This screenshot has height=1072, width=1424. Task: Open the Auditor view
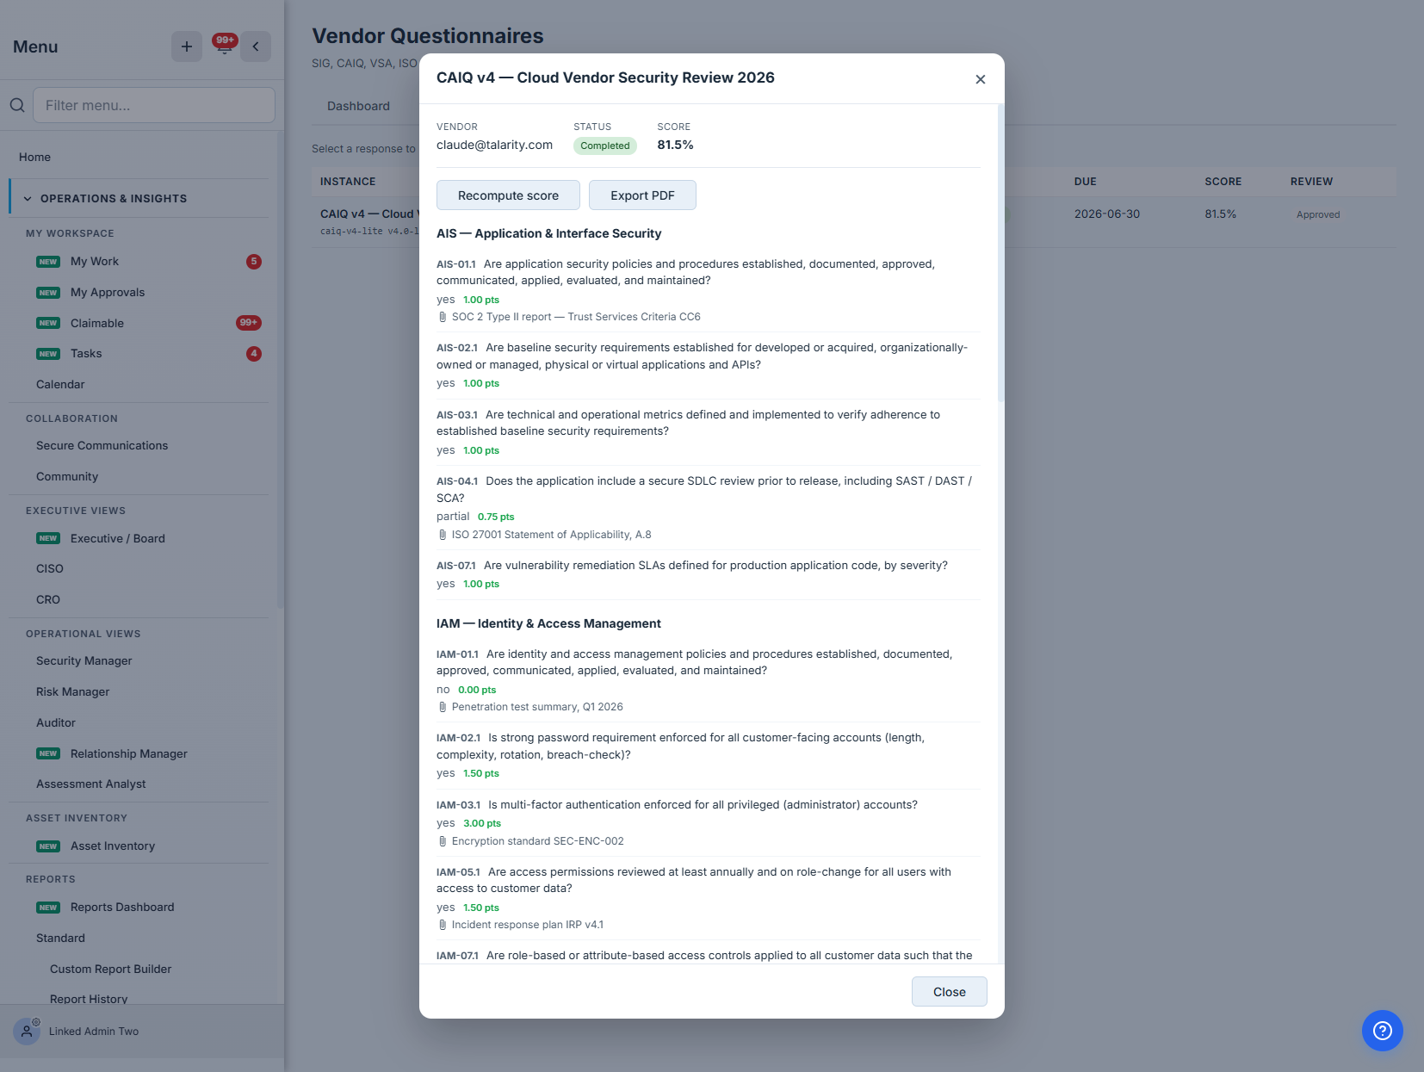click(56, 723)
